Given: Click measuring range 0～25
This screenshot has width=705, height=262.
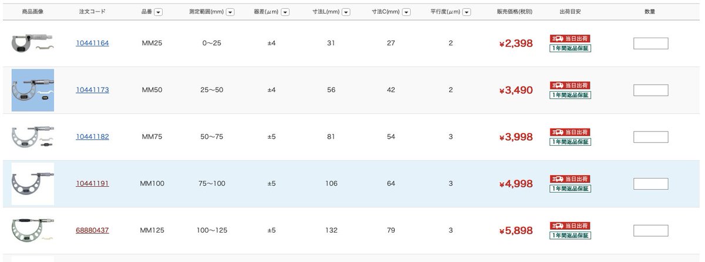Looking at the screenshot, I should pos(211,43).
